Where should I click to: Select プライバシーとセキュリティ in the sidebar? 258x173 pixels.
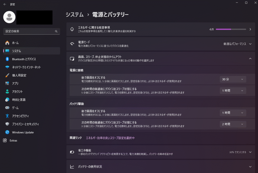click(25, 124)
